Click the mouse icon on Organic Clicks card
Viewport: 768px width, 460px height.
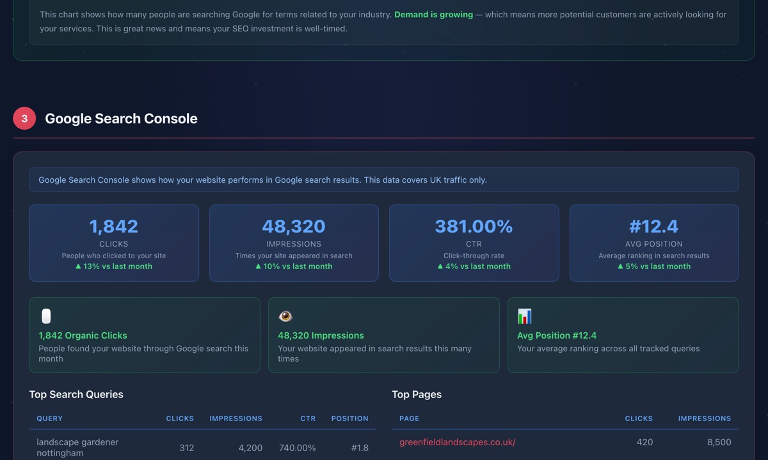[x=46, y=316]
